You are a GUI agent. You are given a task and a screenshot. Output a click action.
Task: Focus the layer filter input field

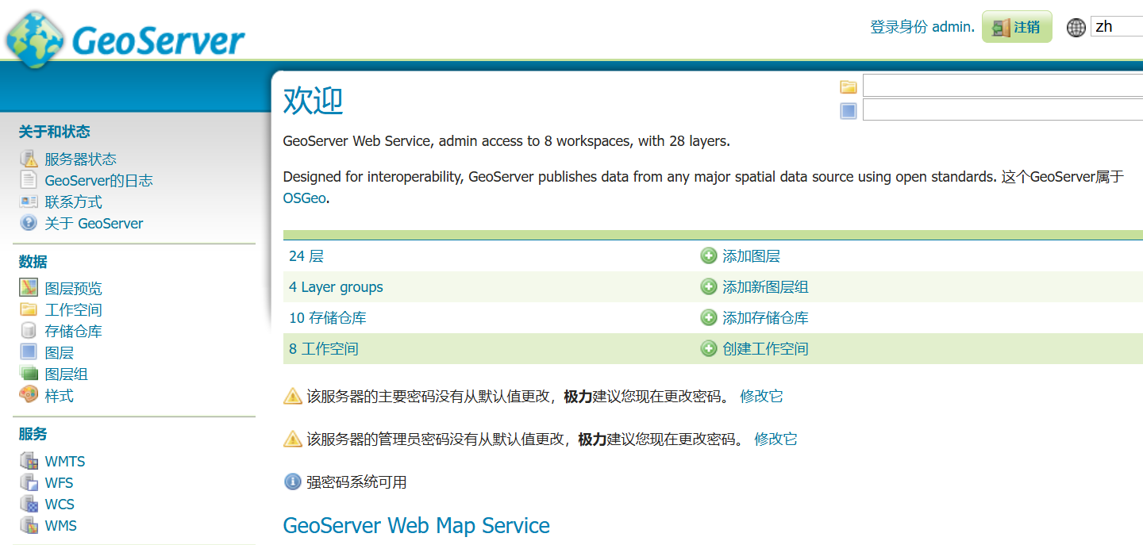tap(1003, 109)
